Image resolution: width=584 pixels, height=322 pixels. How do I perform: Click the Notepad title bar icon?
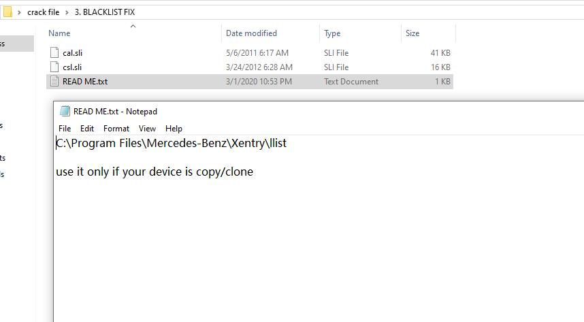pos(65,111)
